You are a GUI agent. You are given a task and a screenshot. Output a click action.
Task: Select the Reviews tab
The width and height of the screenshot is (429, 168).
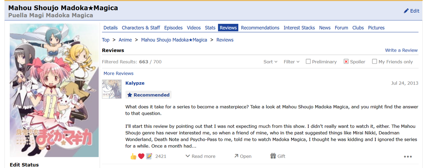click(x=228, y=28)
